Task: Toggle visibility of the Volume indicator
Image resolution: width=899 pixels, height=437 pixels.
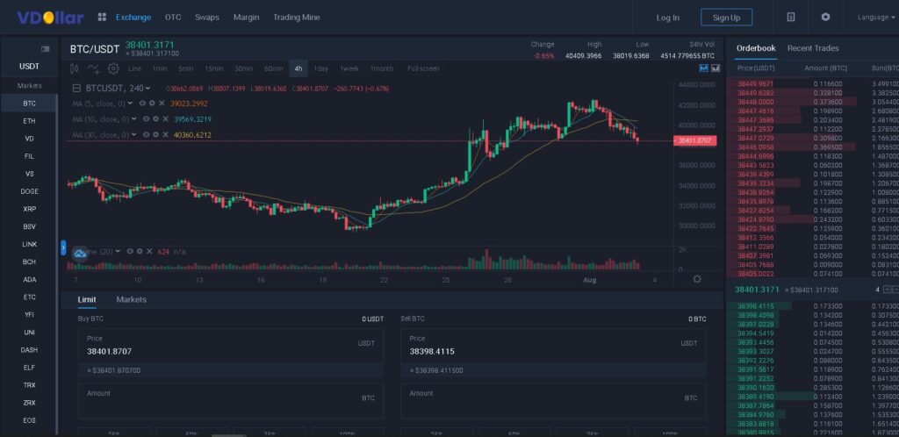Action: [x=129, y=251]
